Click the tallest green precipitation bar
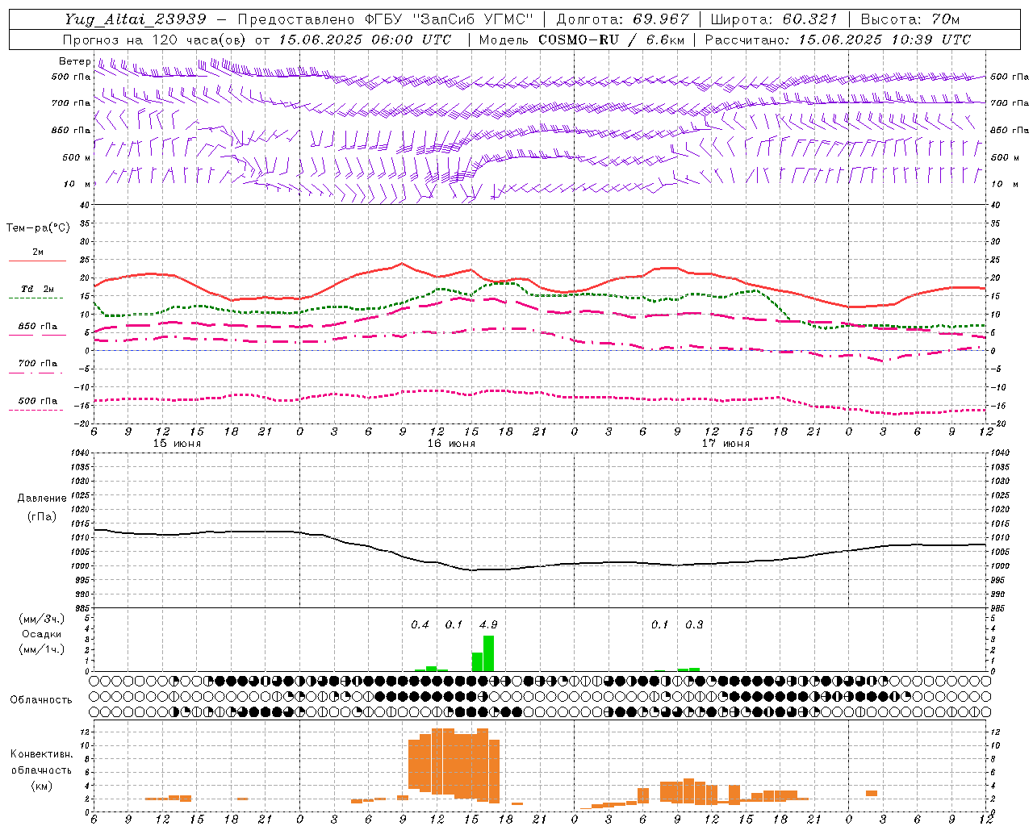This screenshot has width=1033, height=826. click(488, 653)
